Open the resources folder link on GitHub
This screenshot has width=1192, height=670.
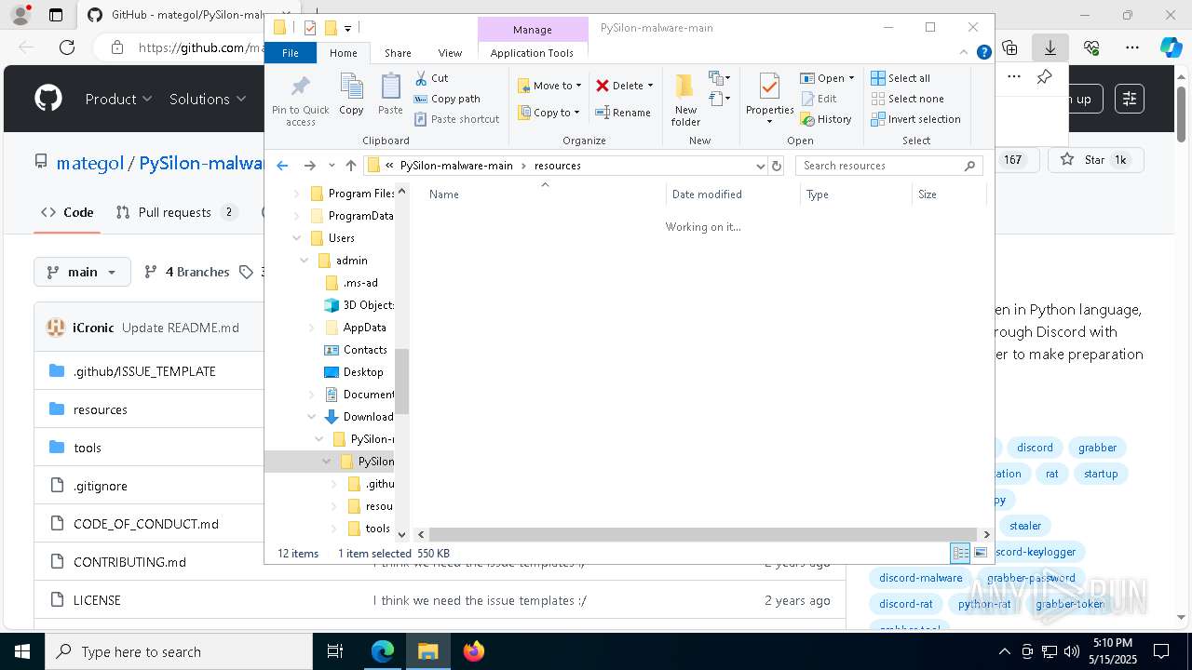coord(101,409)
